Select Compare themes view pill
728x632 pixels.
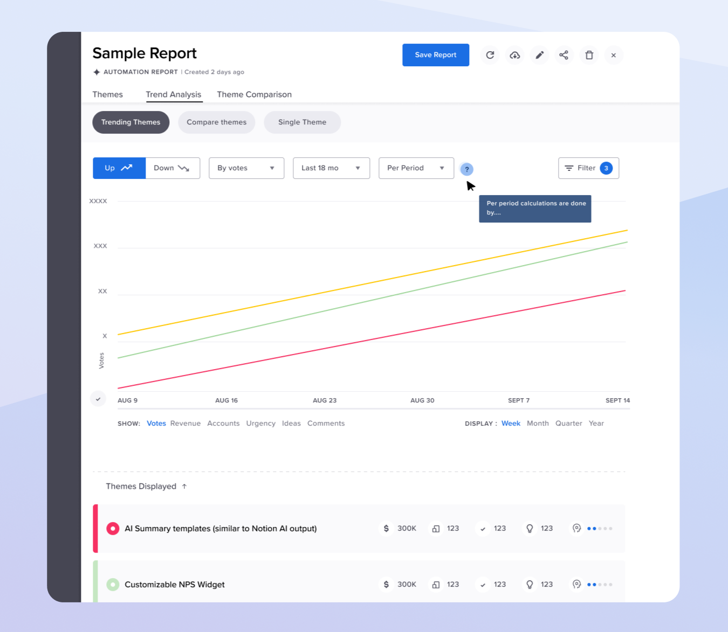[216, 122]
